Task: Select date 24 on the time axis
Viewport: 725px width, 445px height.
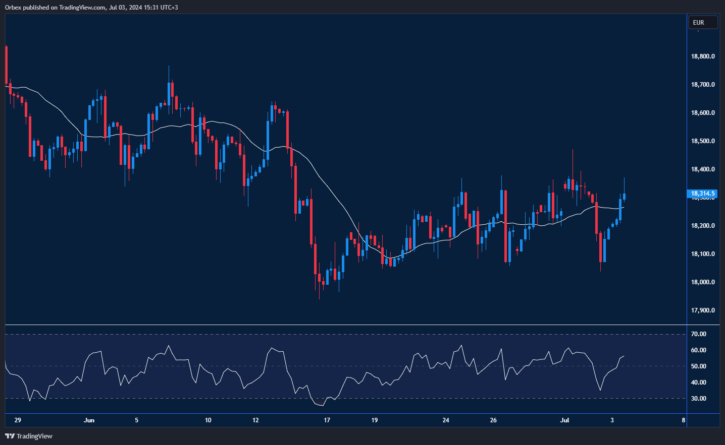Action: point(446,420)
